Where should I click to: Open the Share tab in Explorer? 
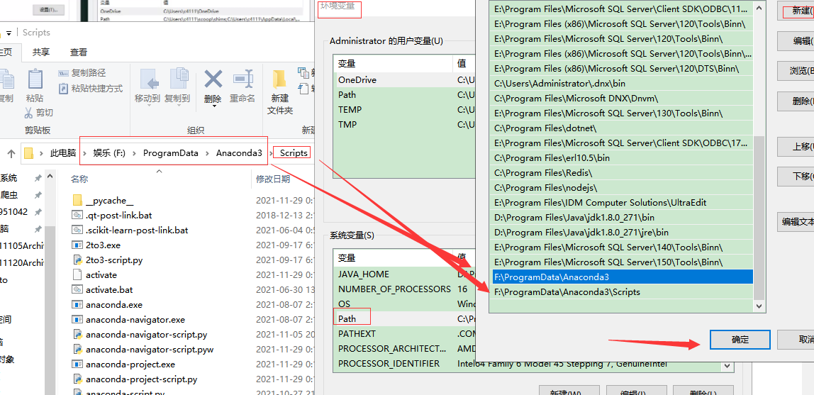point(41,52)
